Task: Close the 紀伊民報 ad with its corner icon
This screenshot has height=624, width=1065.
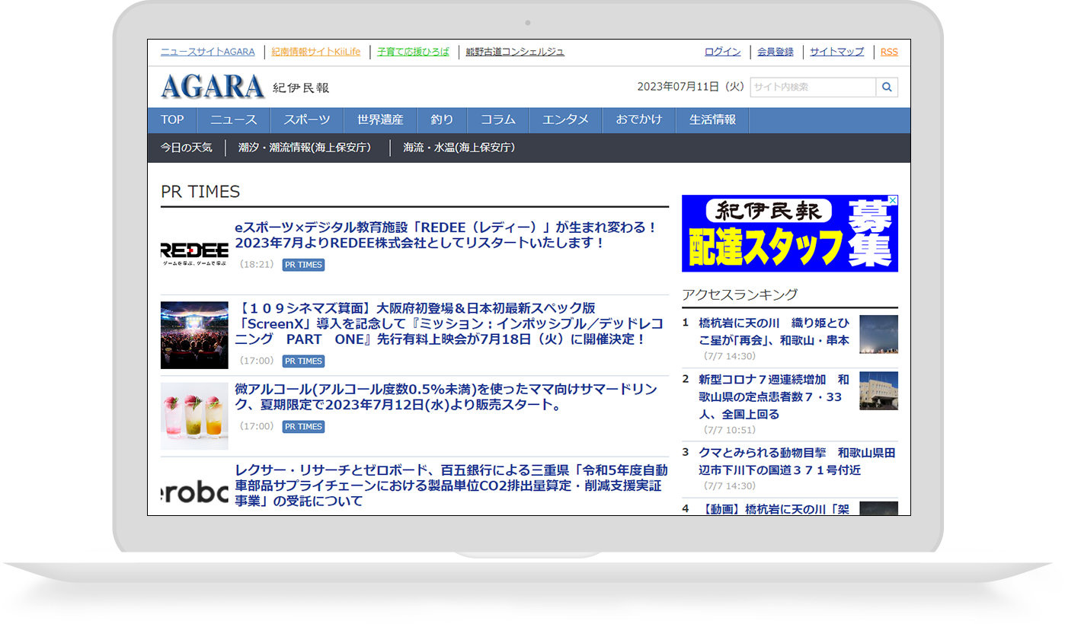Action: point(894,200)
